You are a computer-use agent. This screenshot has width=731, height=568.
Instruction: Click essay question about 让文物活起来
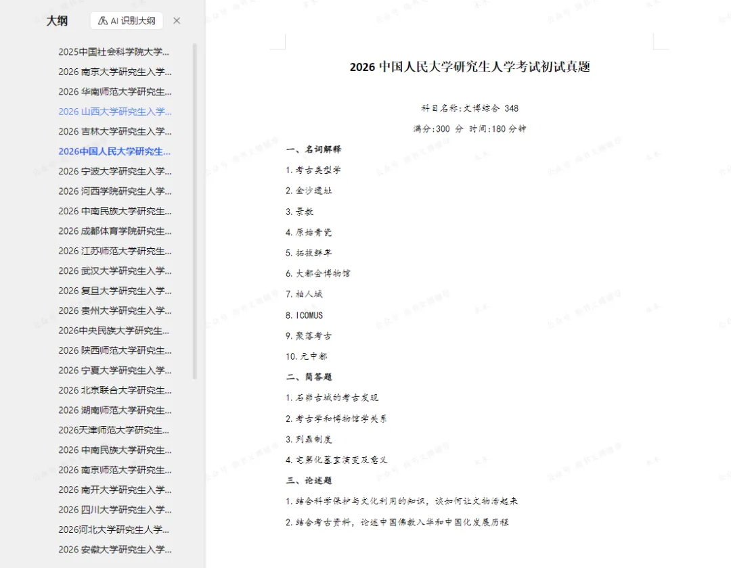point(402,502)
